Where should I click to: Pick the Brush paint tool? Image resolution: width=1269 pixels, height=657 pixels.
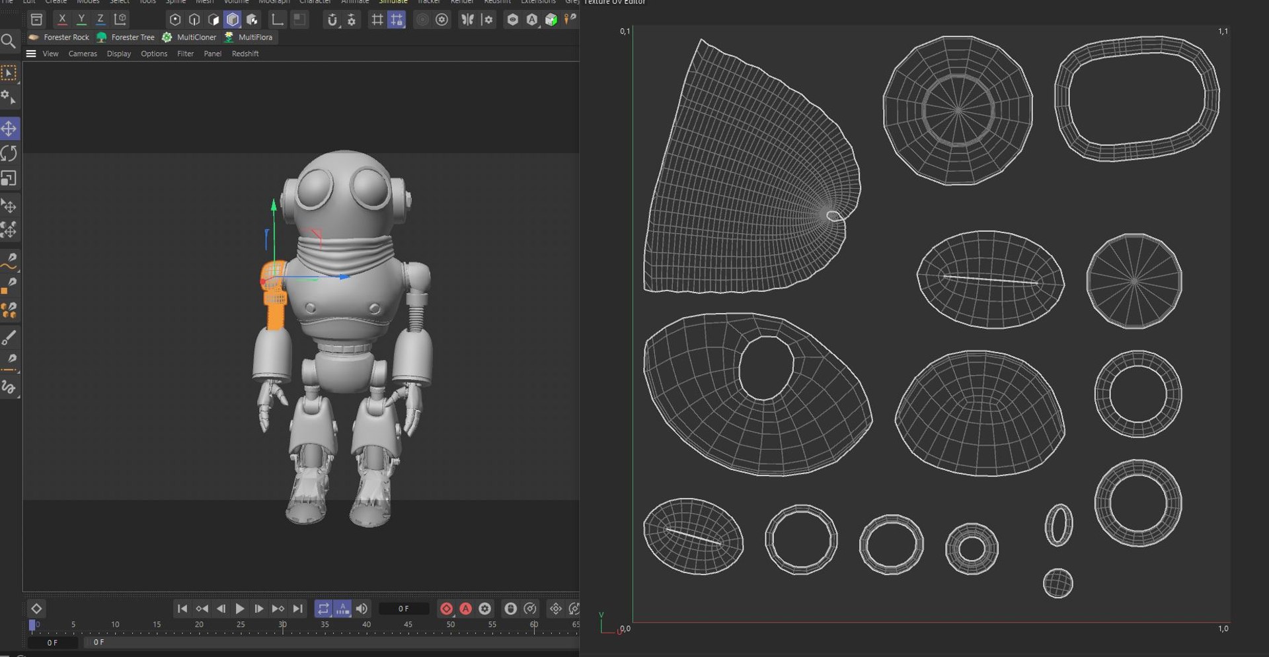click(x=9, y=337)
